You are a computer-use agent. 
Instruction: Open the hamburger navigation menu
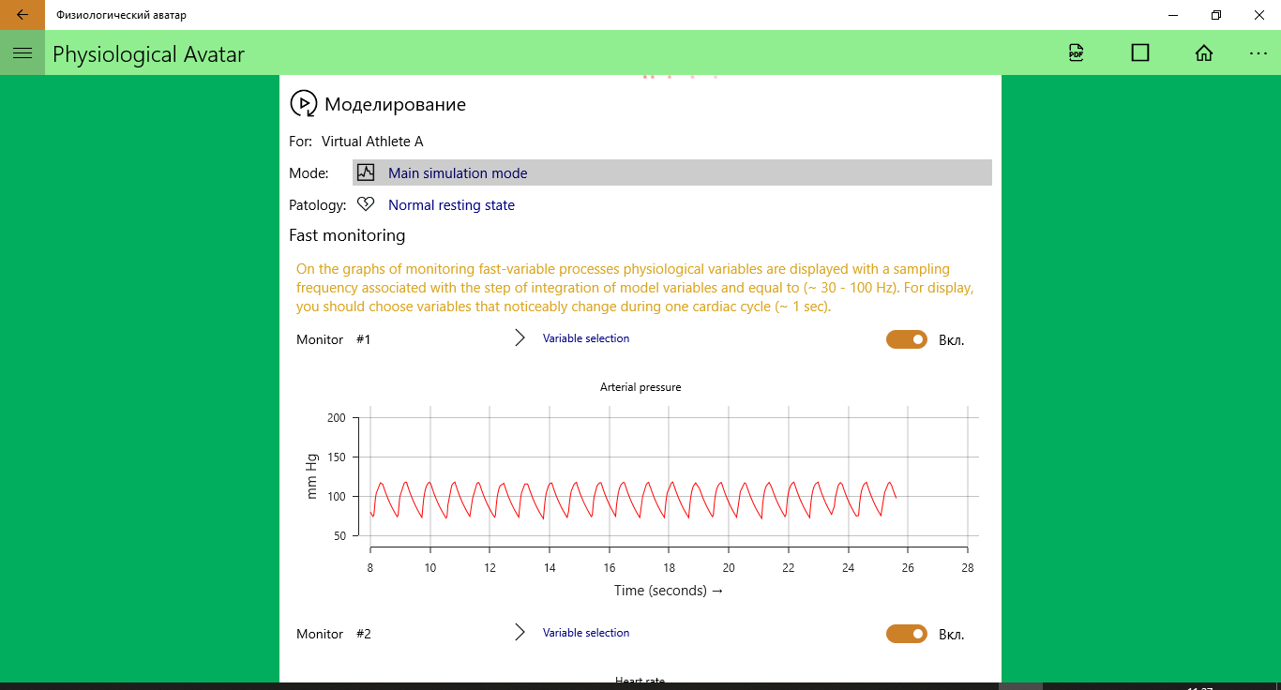point(23,53)
